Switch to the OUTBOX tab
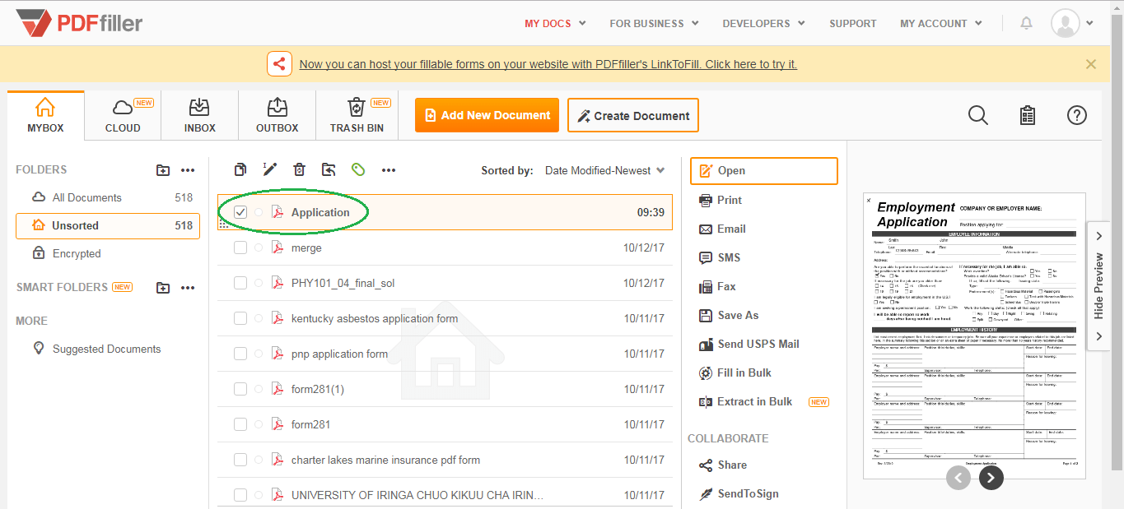 point(278,116)
